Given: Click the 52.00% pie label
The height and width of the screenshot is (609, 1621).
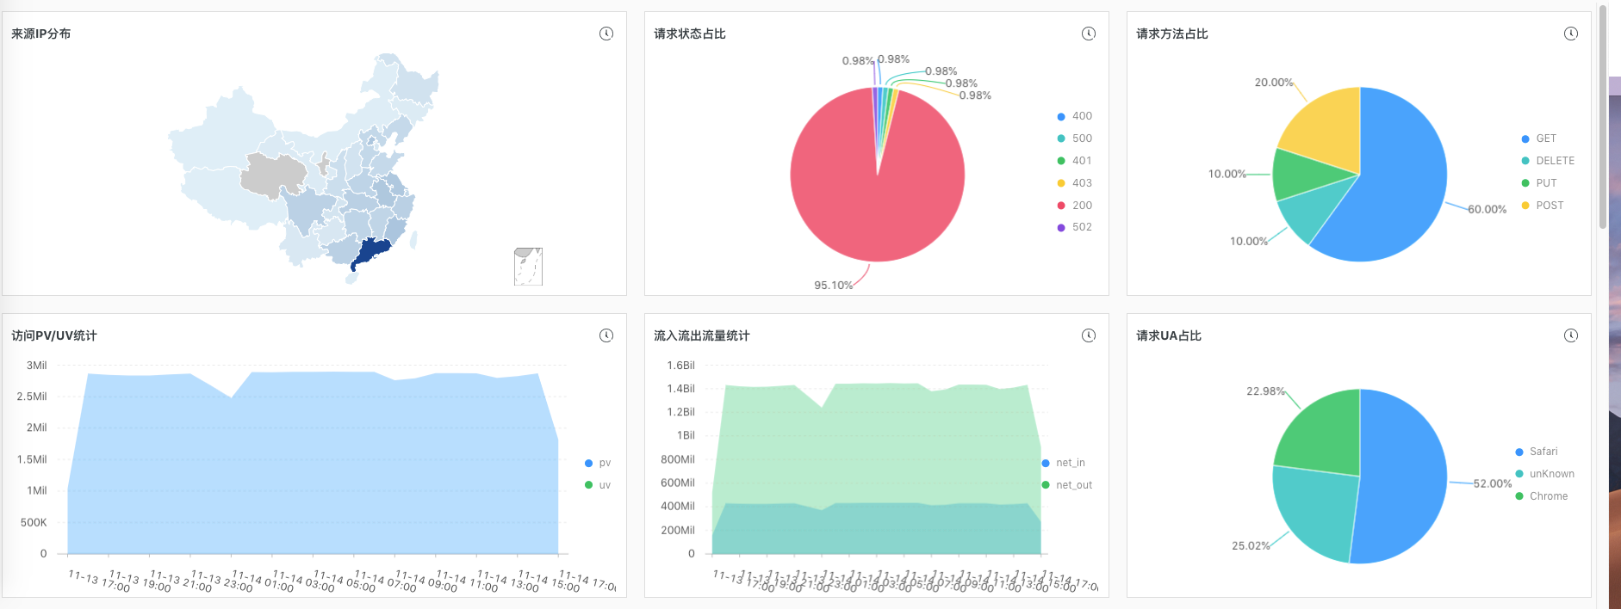Looking at the screenshot, I should tap(1493, 483).
